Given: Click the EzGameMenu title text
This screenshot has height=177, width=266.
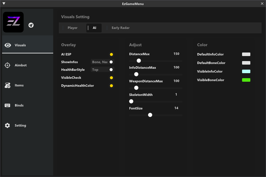Looking at the screenshot, I should (x=133, y=4).
